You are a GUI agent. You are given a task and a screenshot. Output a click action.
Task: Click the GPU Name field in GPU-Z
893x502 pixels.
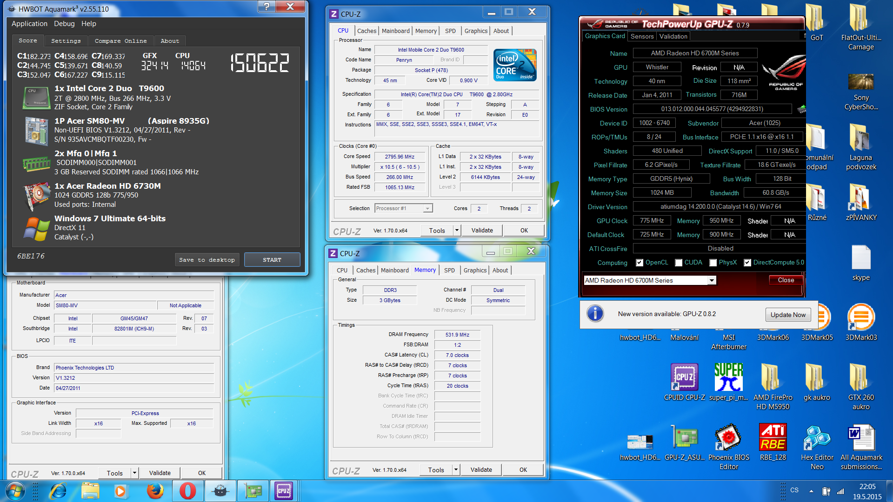695,53
